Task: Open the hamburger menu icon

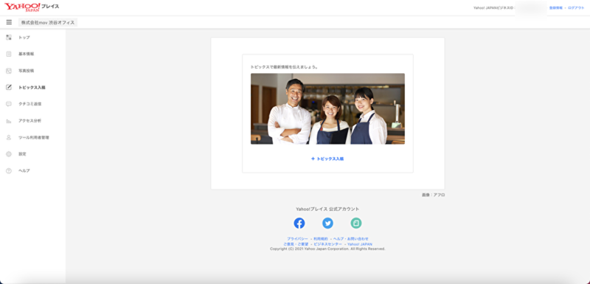Action: click(9, 22)
